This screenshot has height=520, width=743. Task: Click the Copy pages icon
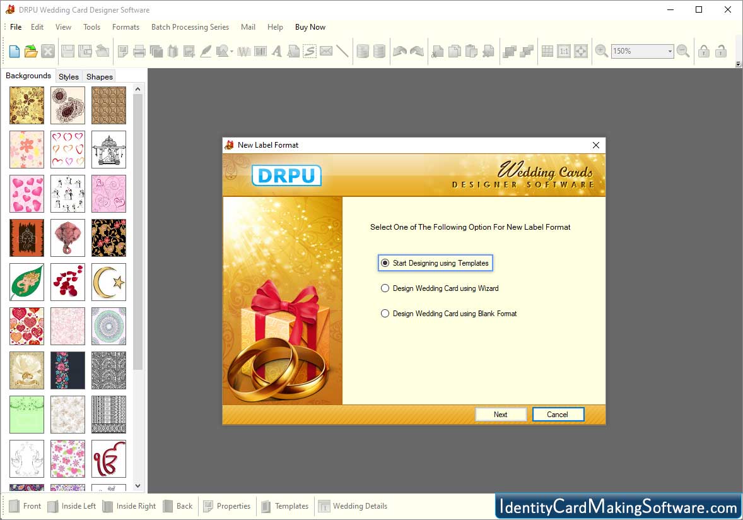454,51
